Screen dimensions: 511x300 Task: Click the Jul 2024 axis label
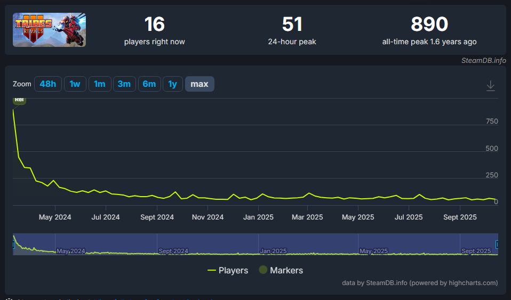pos(106,217)
